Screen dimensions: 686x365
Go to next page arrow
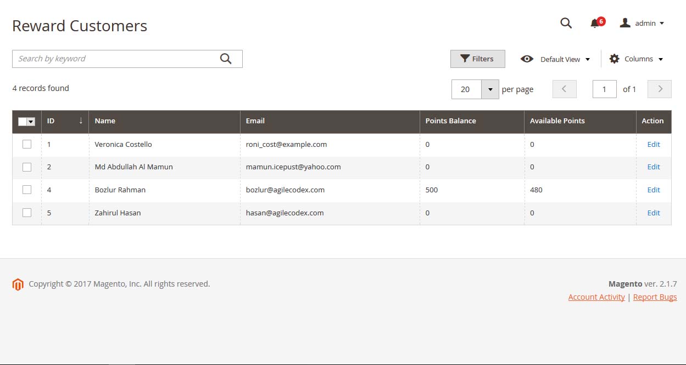click(660, 89)
